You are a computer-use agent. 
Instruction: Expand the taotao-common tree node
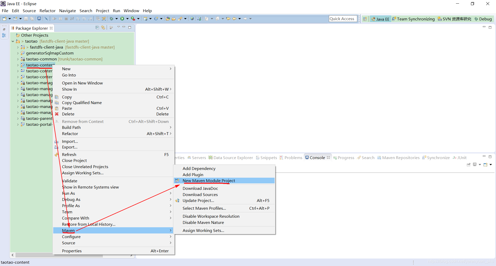coord(18,59)
